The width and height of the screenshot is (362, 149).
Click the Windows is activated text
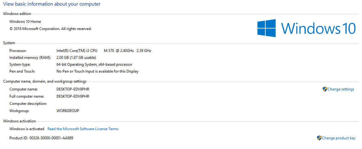26,129
